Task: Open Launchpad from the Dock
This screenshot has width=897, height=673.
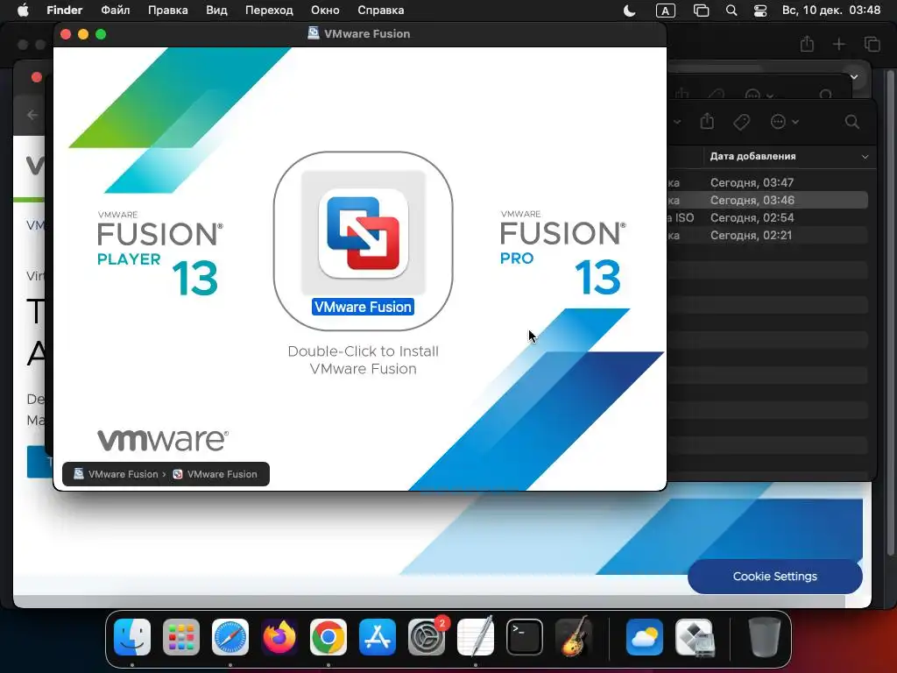Action: (x=181, y=637)
